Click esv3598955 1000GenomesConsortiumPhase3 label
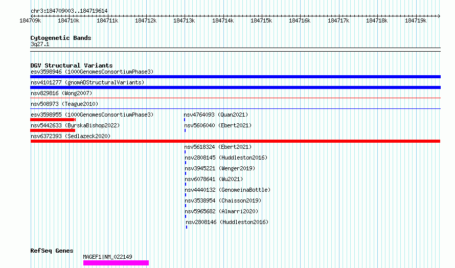The image size is (455, 268). pyautogui.click(x=92, y=115)
